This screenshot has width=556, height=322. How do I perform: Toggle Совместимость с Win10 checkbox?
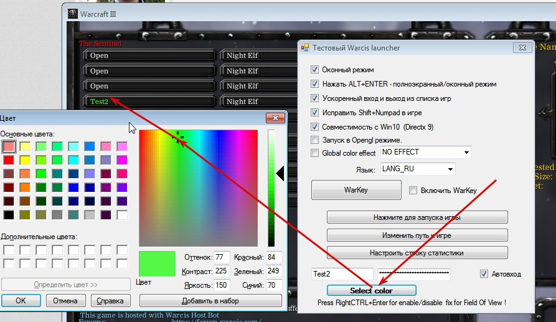314,126
